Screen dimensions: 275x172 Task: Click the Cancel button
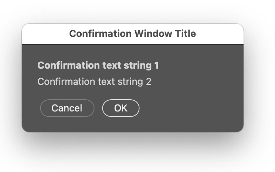click(x=67, y=108)
